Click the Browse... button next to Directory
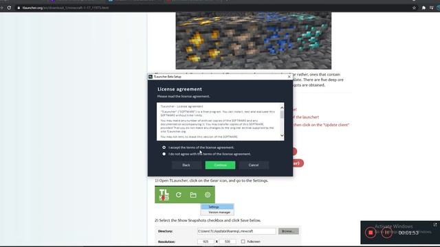This screenshot has width=440, height=247. pos(288,231)
